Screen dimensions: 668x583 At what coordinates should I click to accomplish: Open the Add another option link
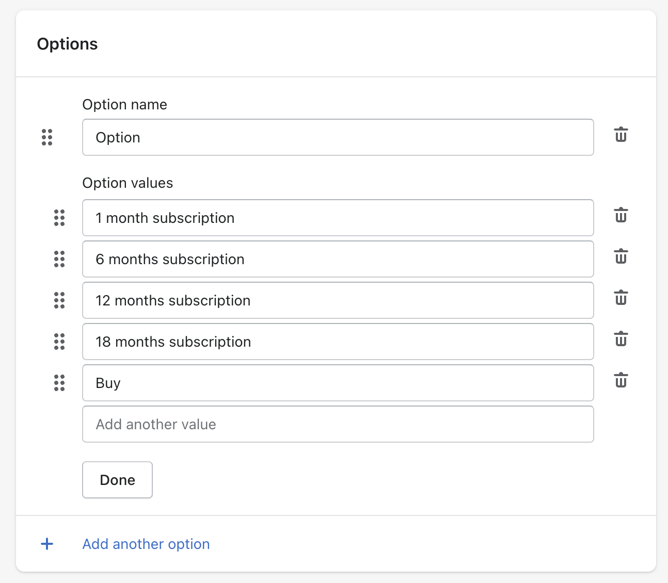point(146,544)
